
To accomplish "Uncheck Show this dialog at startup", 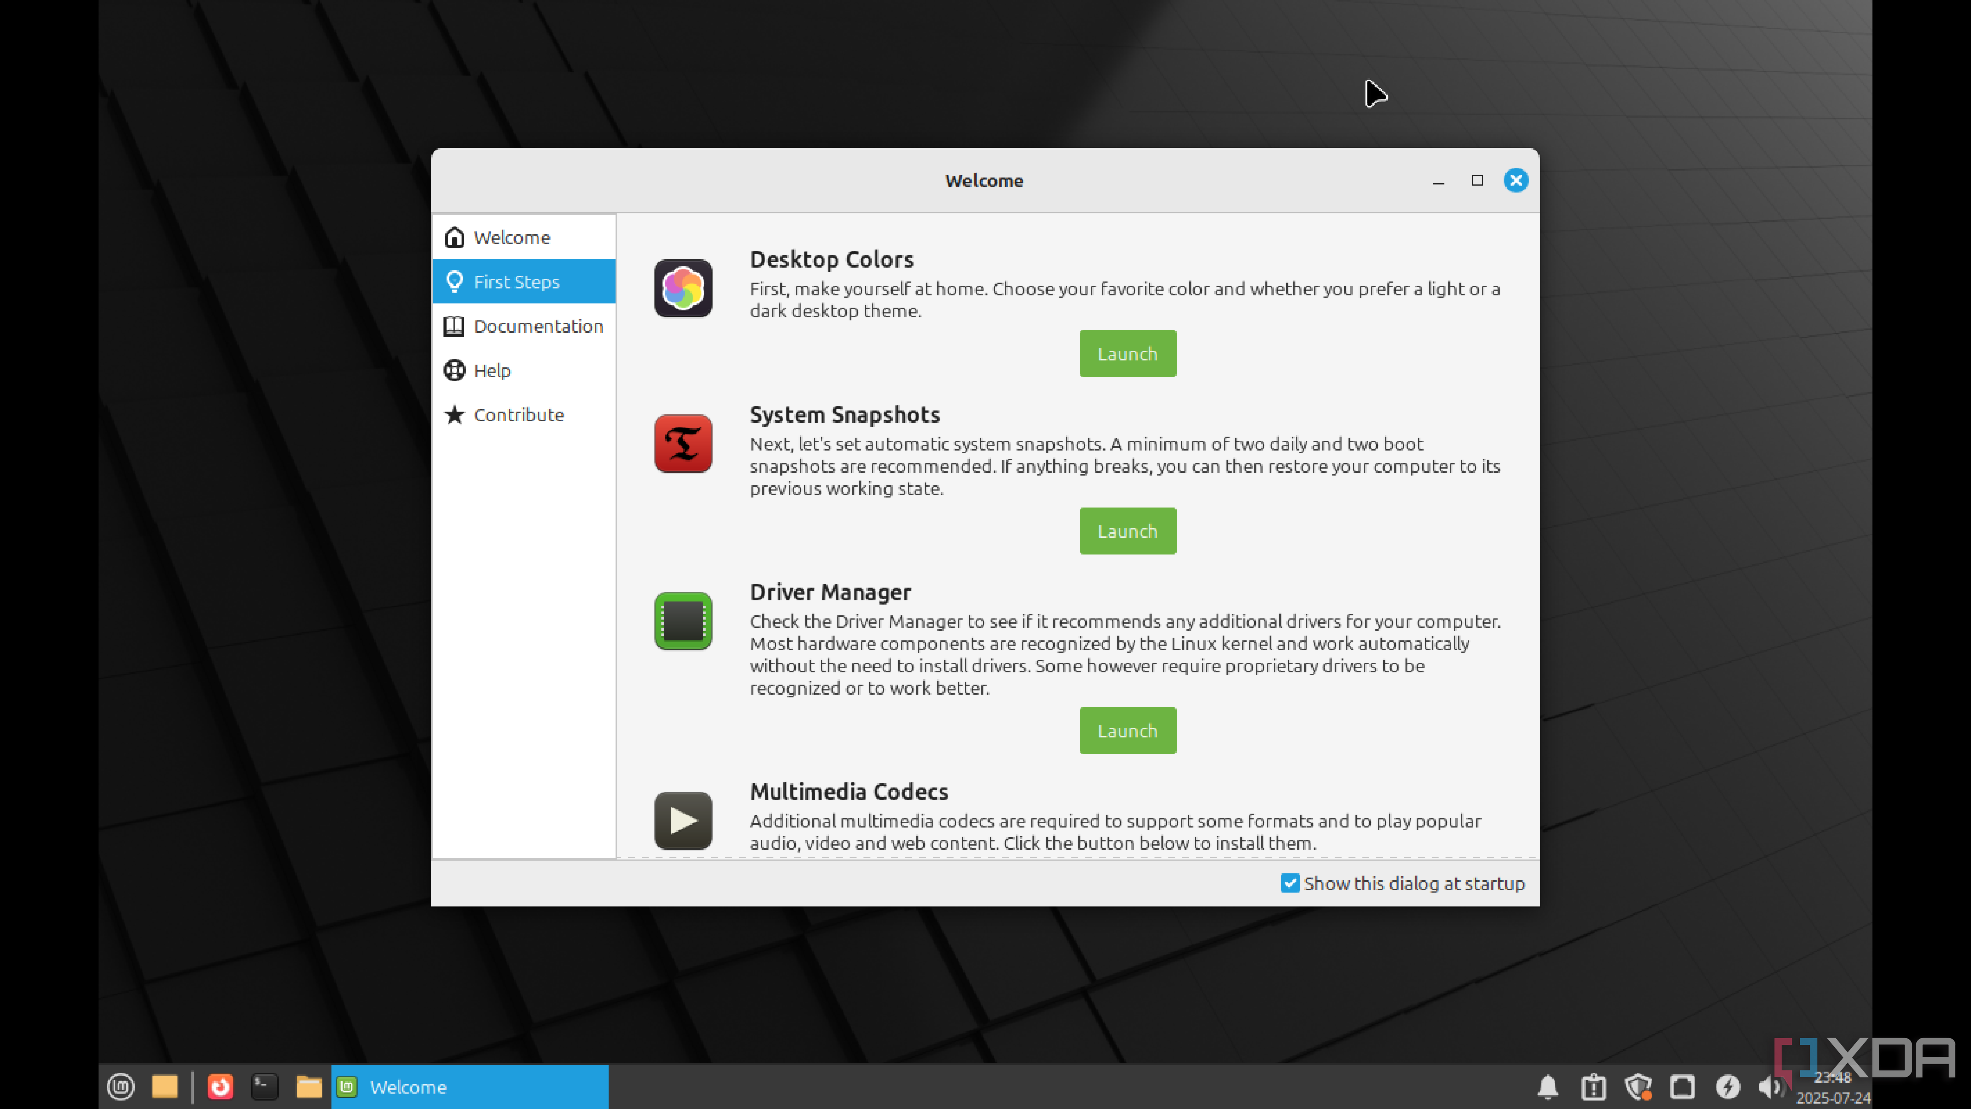I will tap(1290, 883).
